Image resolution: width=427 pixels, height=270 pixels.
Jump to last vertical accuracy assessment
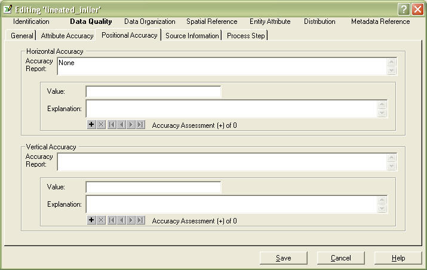pos(140,220)
